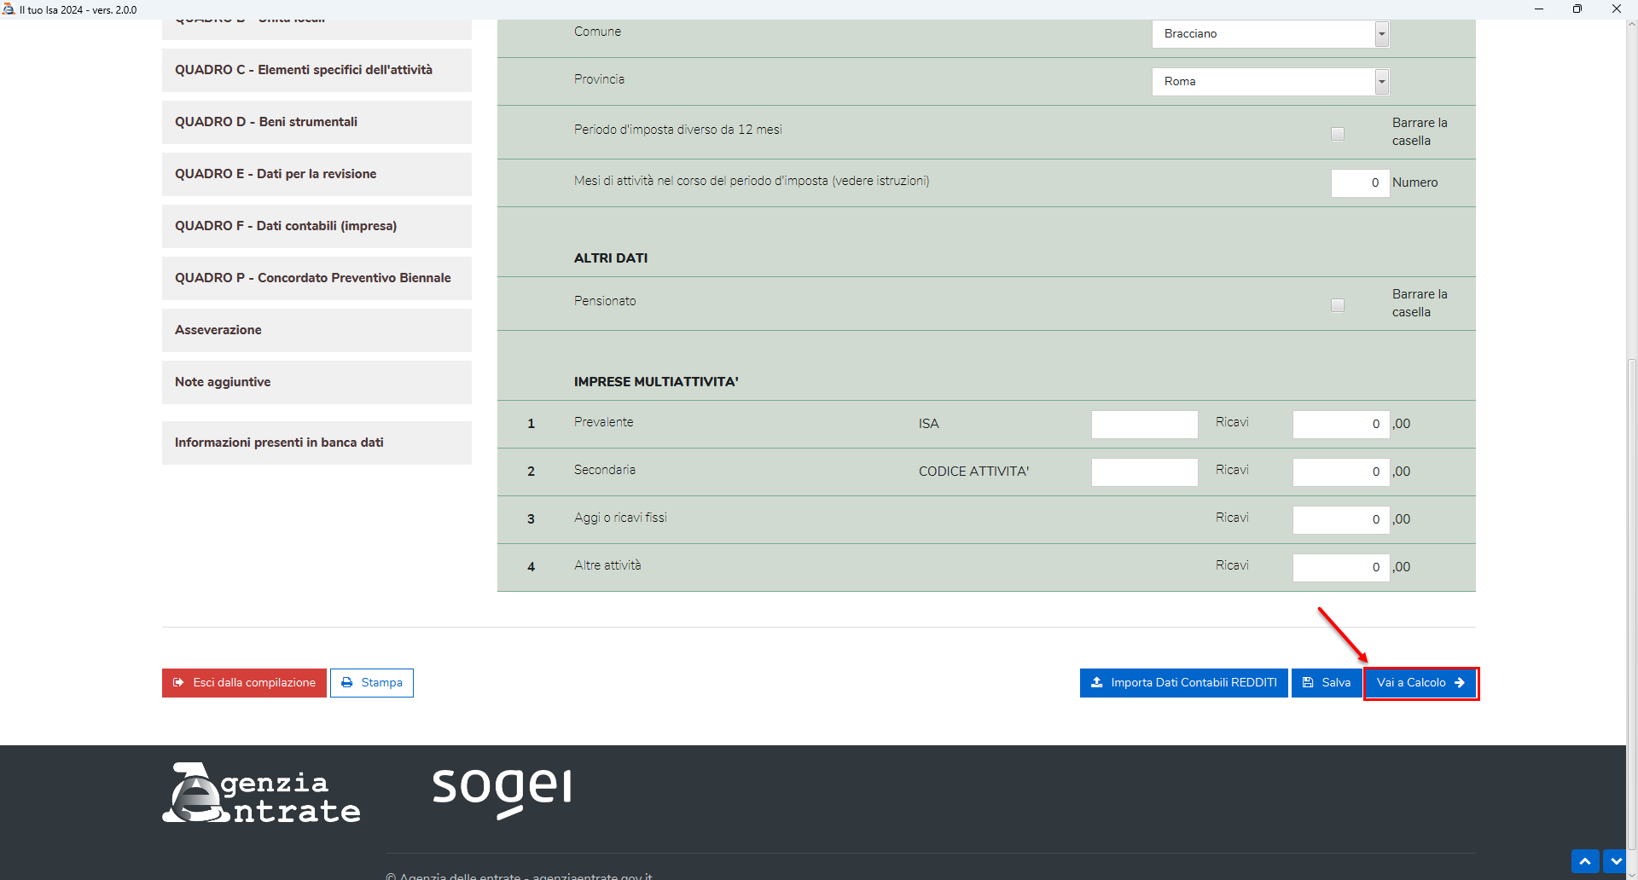The image size is (1638, 880).
Task: Click the scrollbar up arrow
Action: (x=1632, y=25)
